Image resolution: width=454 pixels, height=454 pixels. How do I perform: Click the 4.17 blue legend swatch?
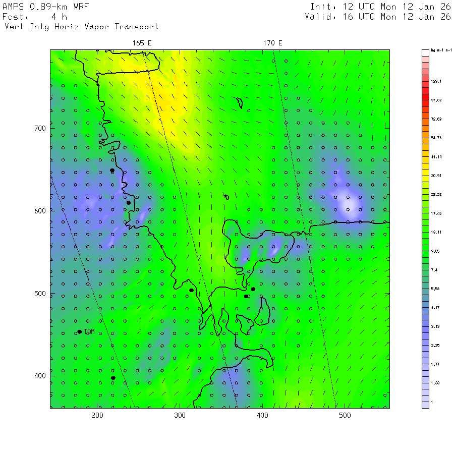tap(426, 307)
